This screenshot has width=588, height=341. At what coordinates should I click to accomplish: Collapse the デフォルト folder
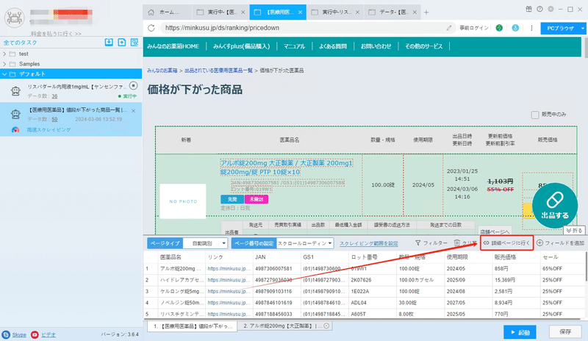(4, 74)
